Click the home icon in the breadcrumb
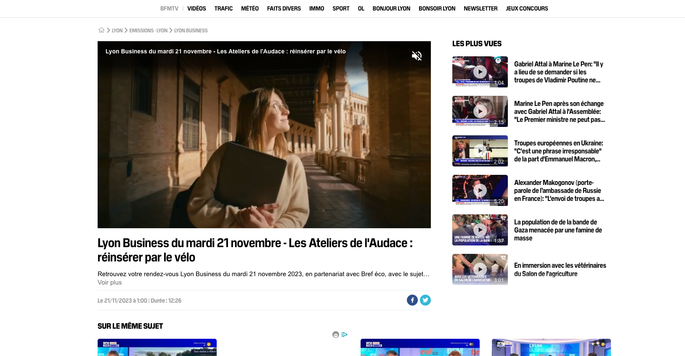Screen dimensions: 685x356 click(x=101, y=30)
